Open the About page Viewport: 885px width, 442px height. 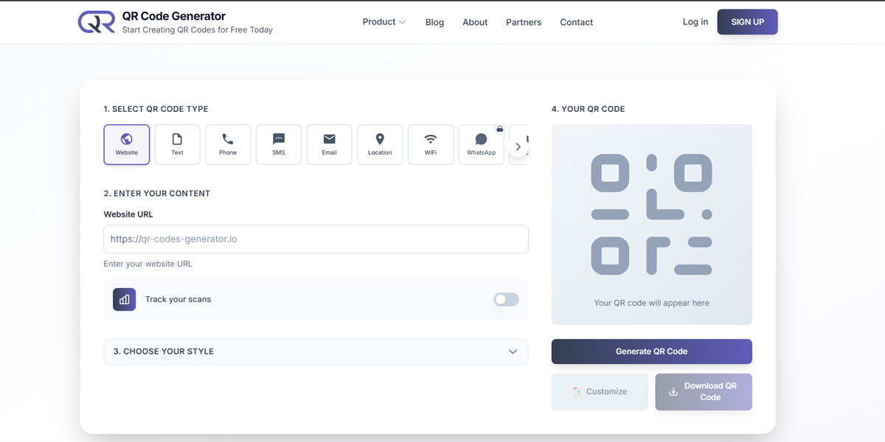(x=475, y=22)
